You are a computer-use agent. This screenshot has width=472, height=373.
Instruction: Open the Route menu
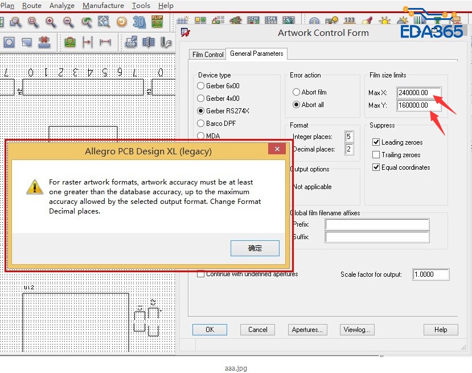coord(32,6)
